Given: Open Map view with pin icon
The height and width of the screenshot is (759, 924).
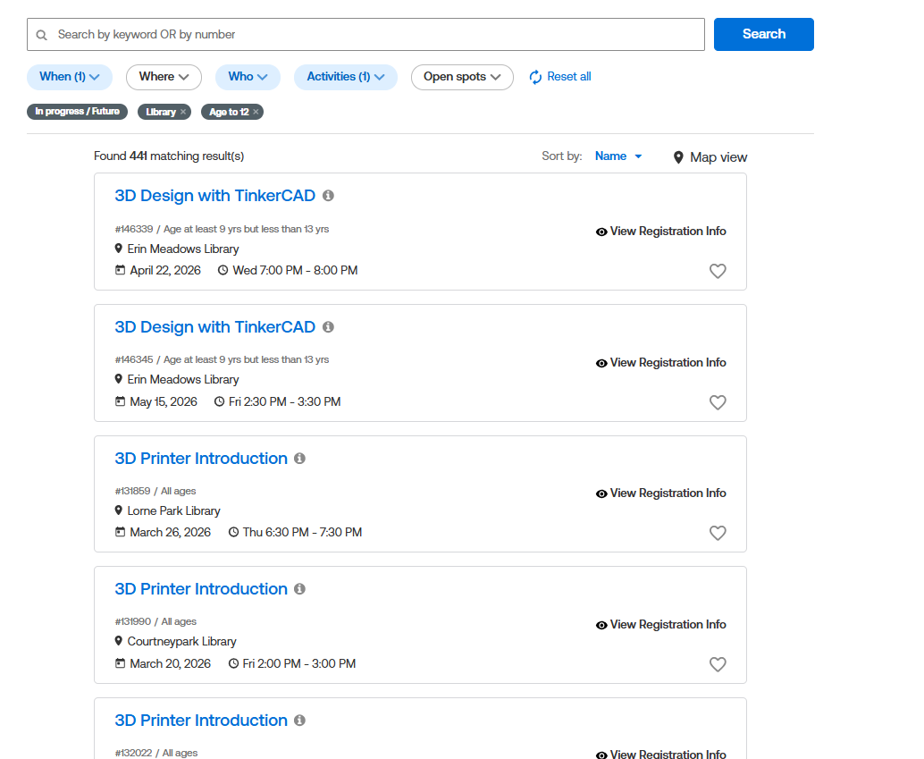Looking at the screenshot, I should click(x=710, y=157).
